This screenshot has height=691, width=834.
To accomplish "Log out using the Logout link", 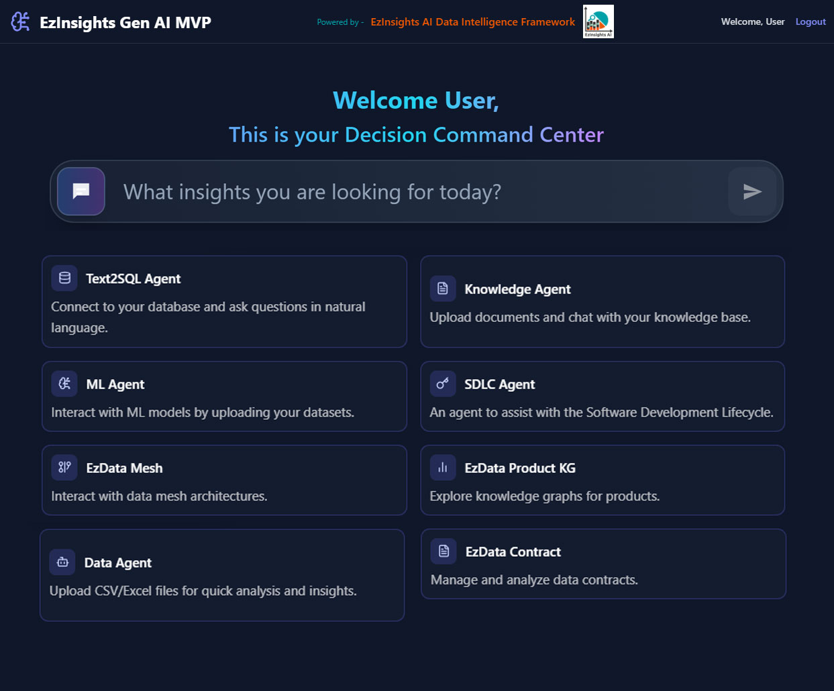I will (x=810, y=21).
